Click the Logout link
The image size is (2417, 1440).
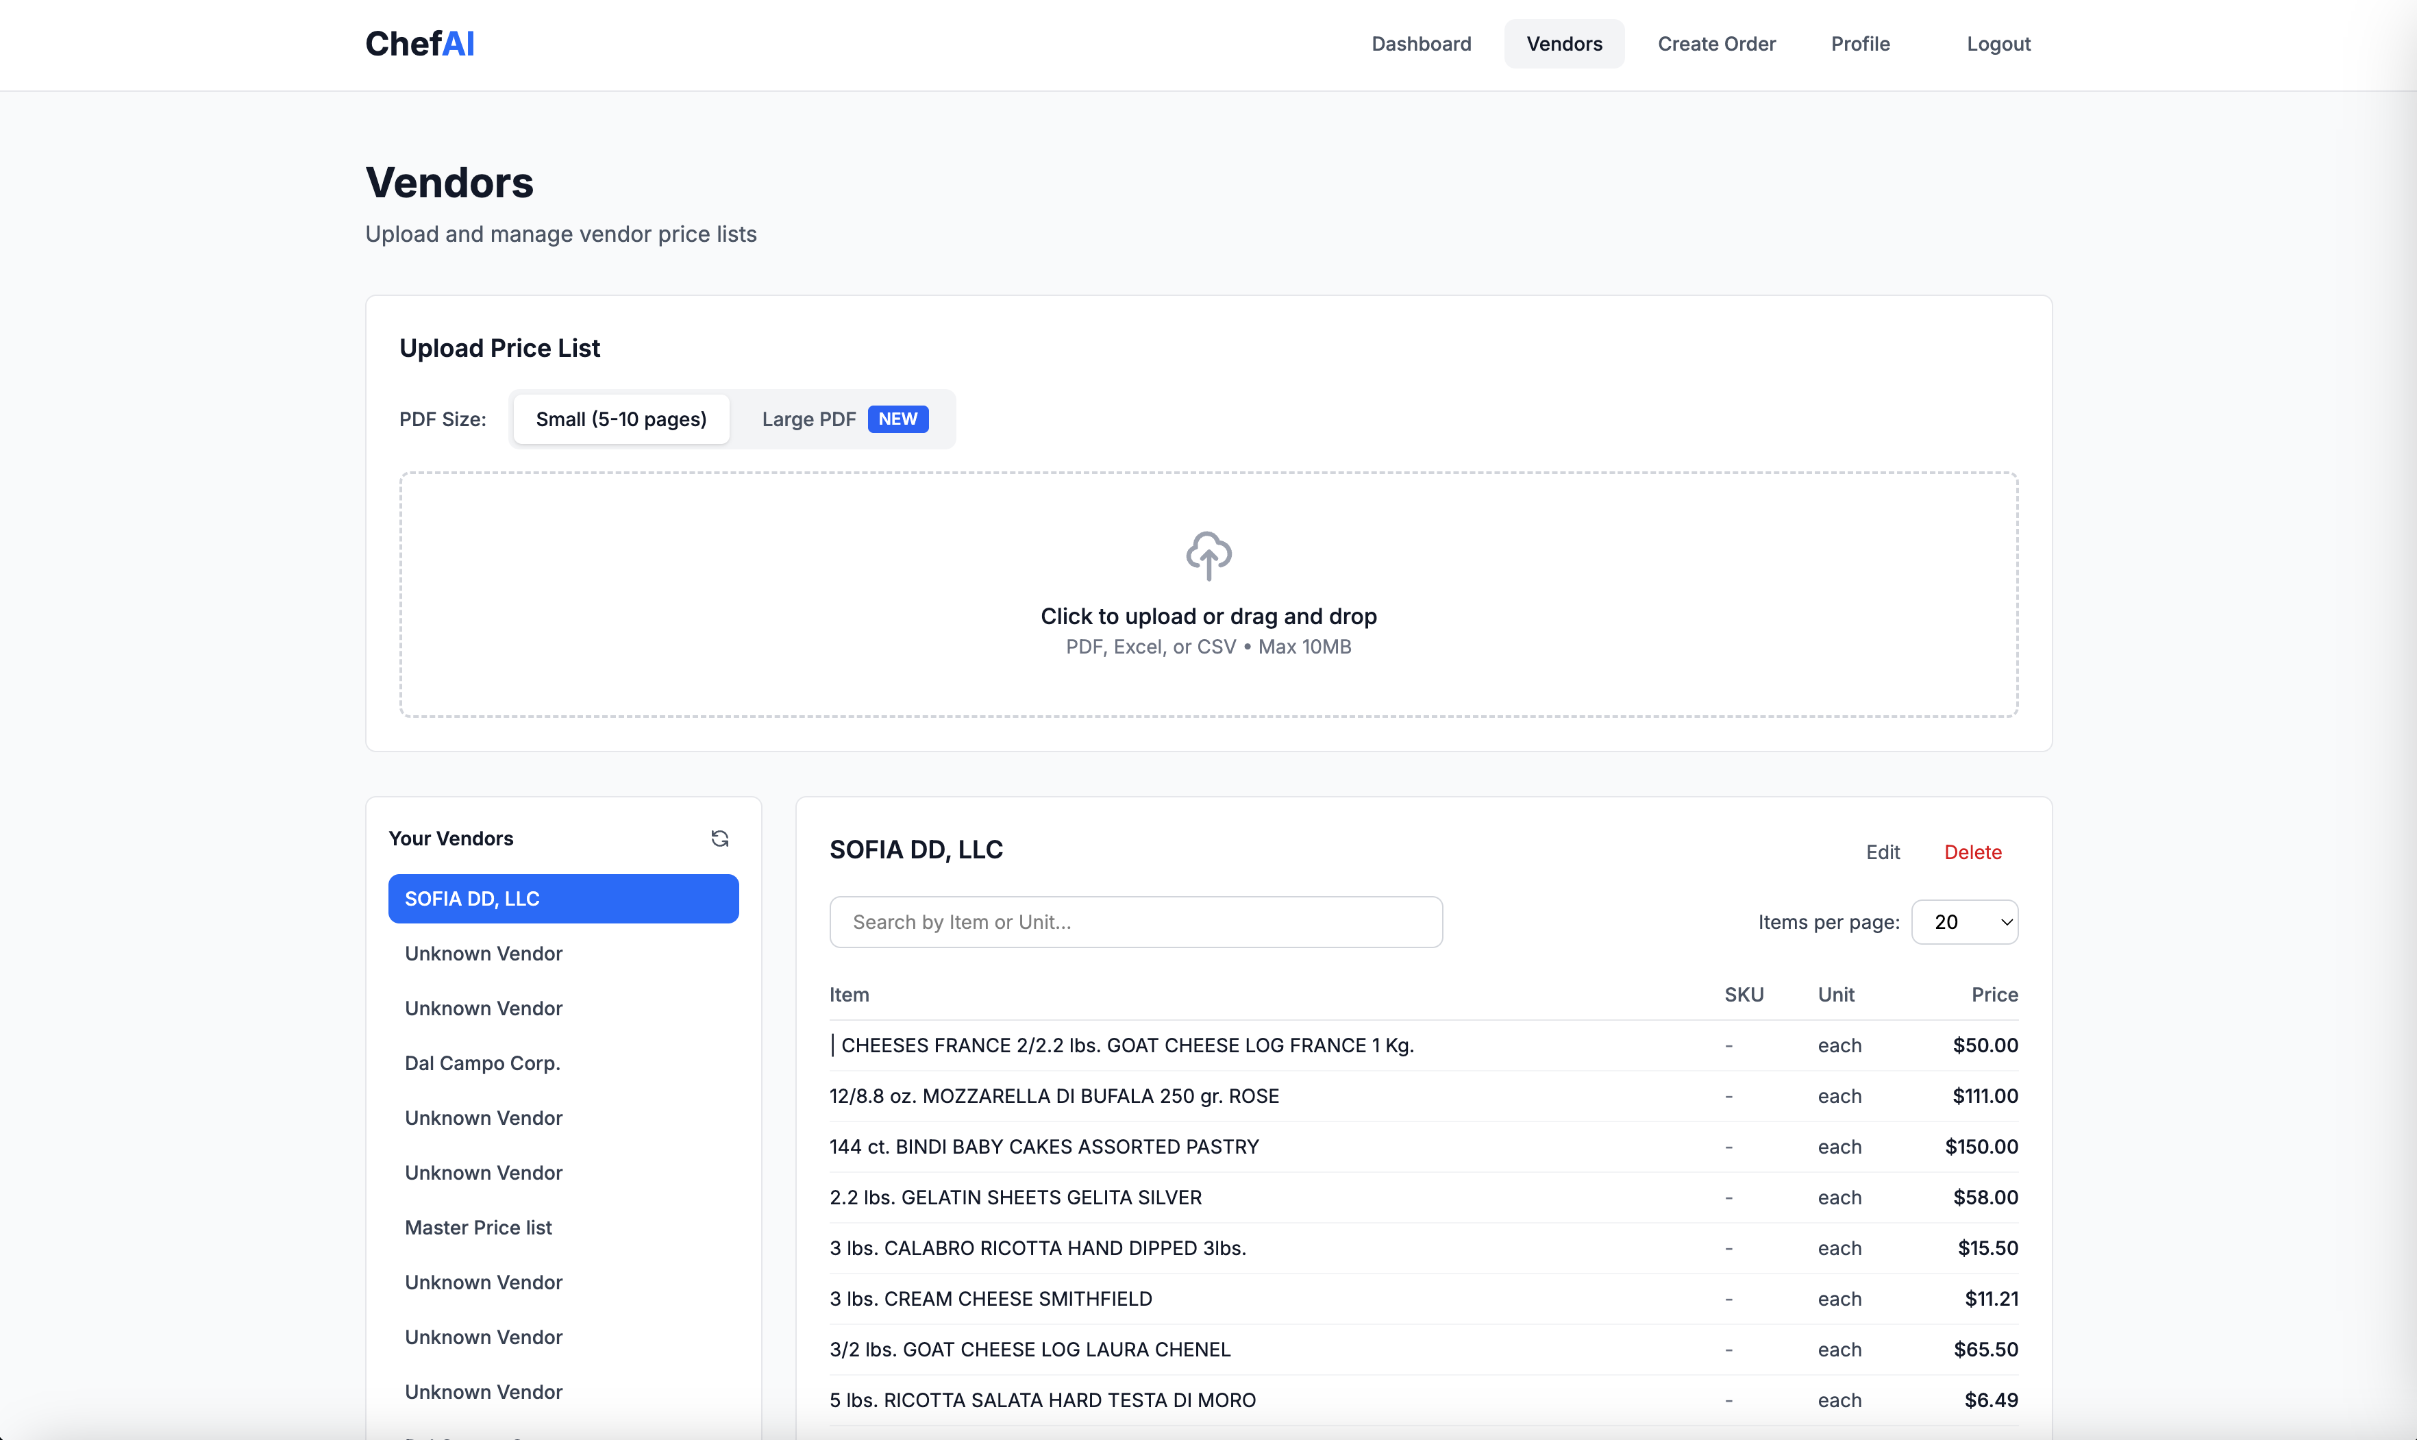pyautogui.click(x=1998, y=44)
